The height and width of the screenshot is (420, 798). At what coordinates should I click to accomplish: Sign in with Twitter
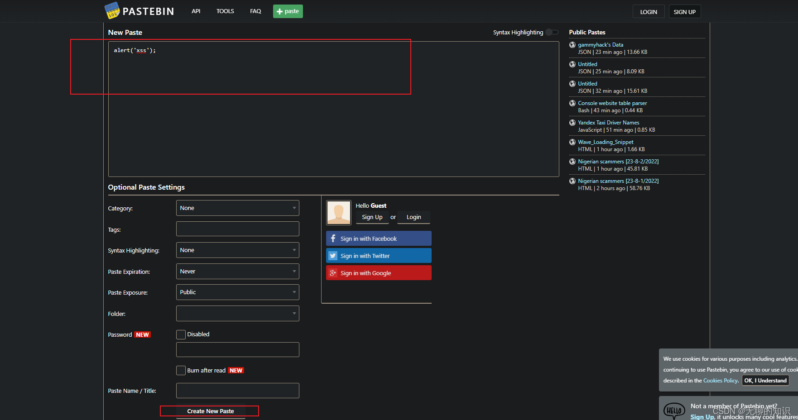click(379, 256)
